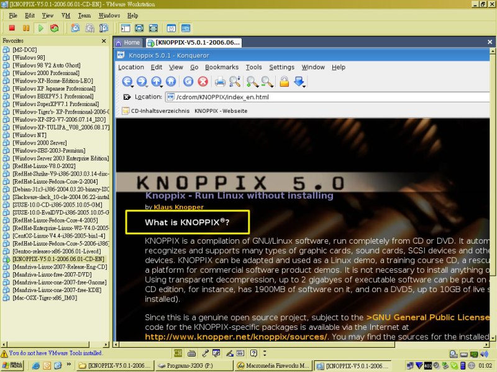This screenshot has width=497, height=372.
Task: Select the KNOPPIX-V5.0.1 VM tab
Action: [x=194, y=42]
